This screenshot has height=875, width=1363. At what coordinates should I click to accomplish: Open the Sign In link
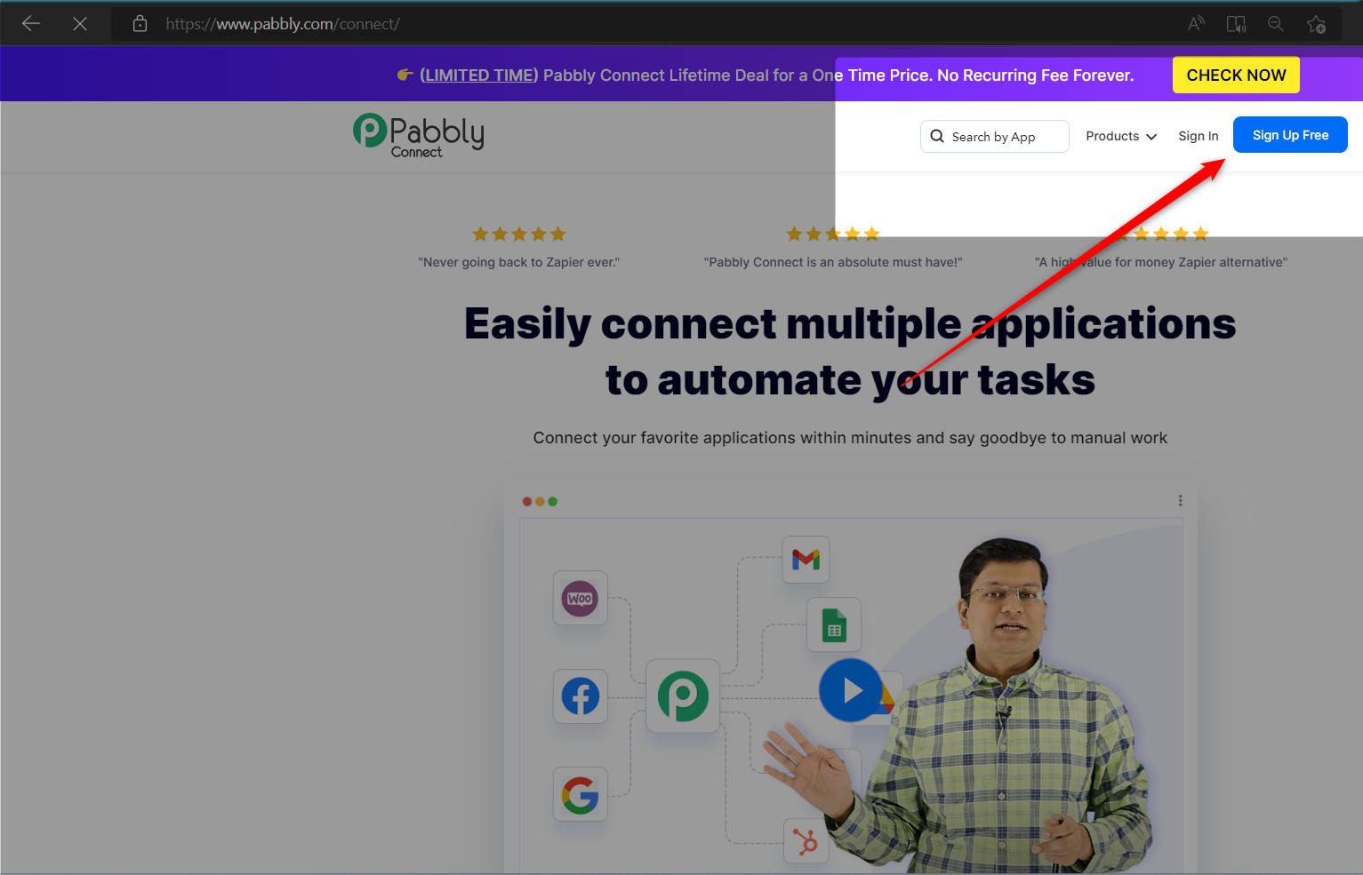click(1199, 136)
